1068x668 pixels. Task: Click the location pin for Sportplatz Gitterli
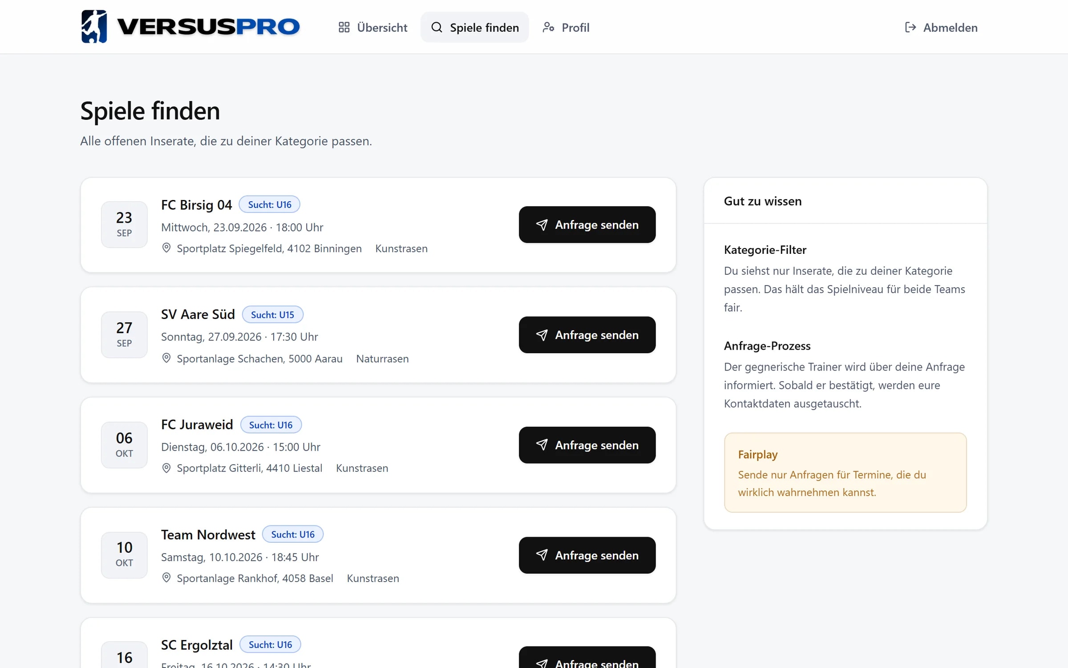click(166, 468)
